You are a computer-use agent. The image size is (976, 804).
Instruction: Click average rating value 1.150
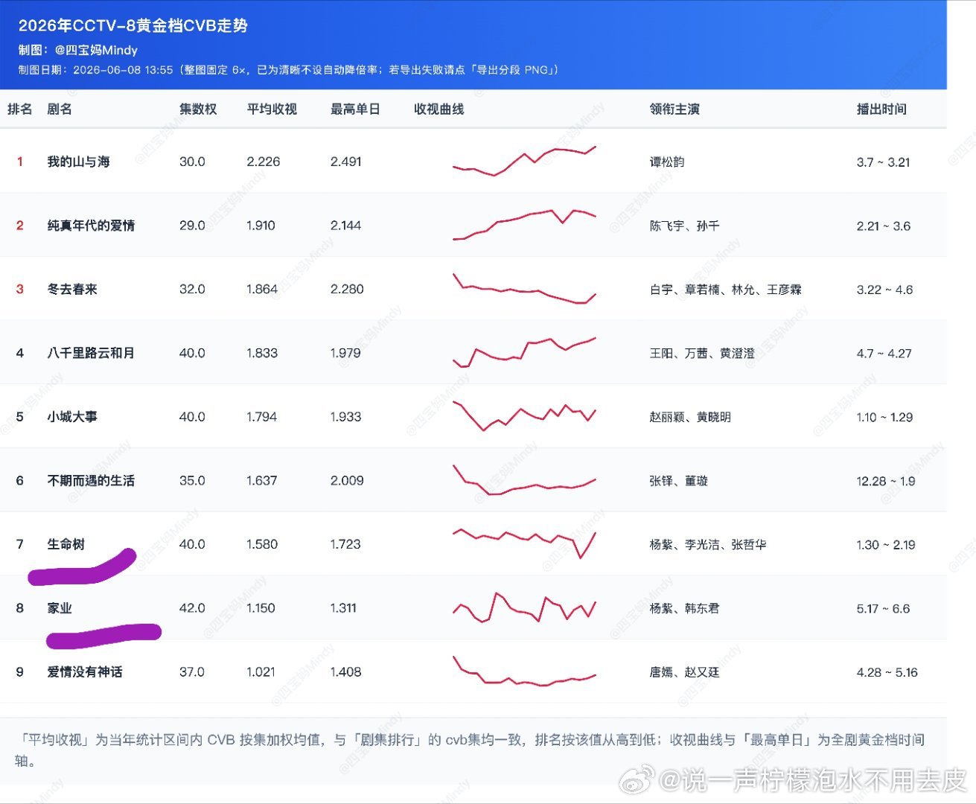[261, 608]
